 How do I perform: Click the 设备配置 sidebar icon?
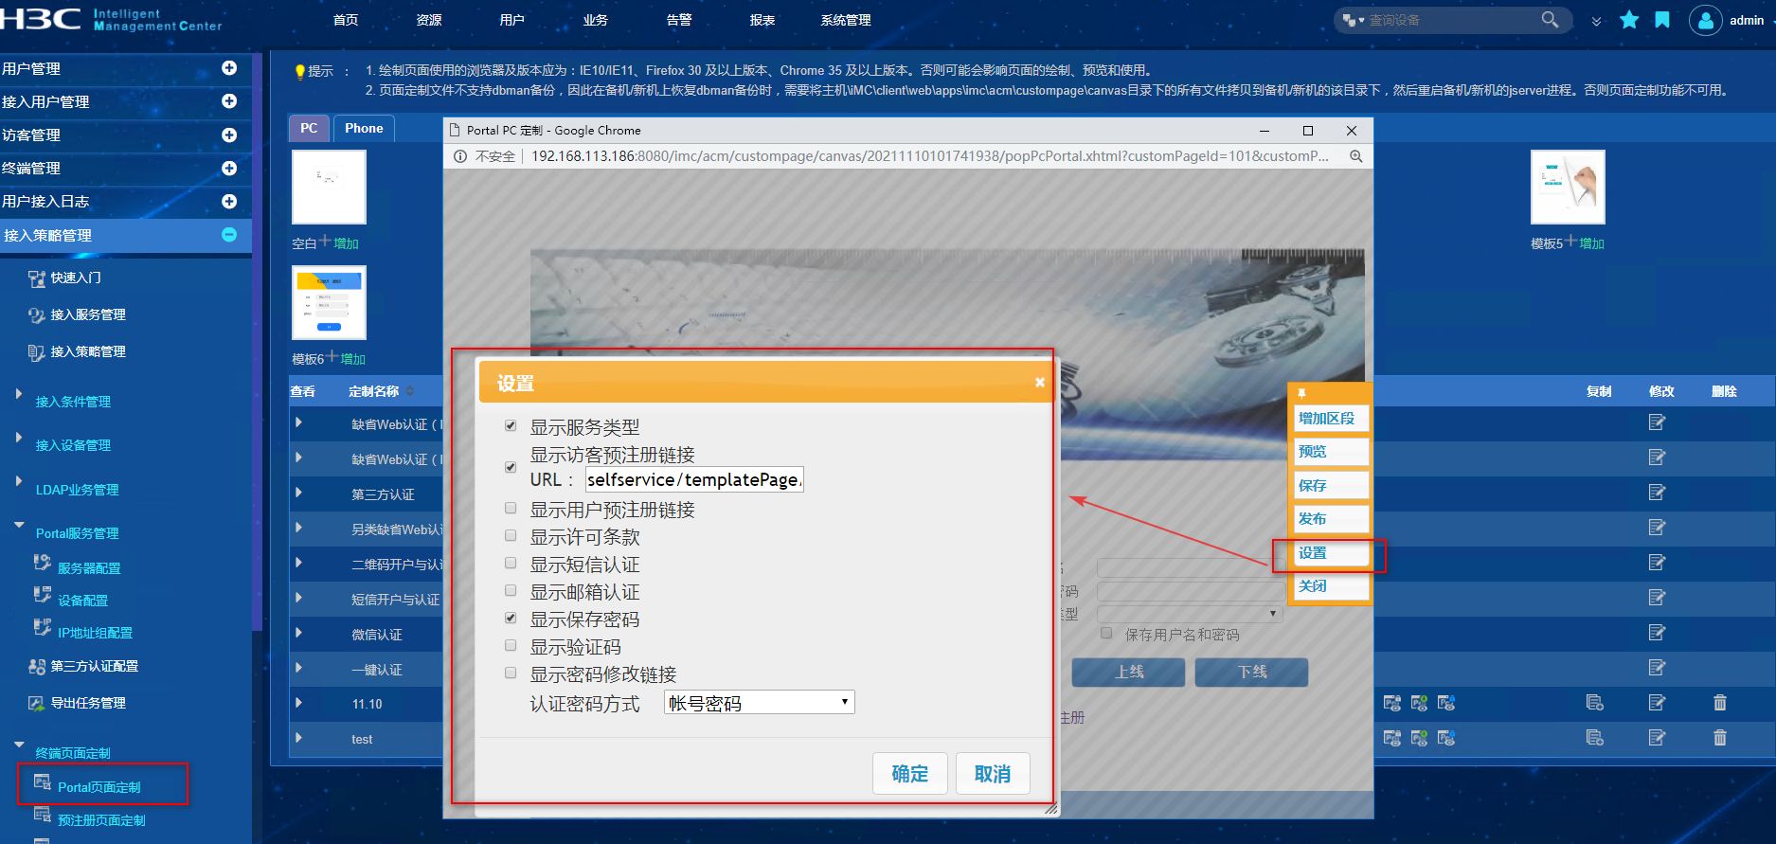pyautogui.click(x=43, y=596)
